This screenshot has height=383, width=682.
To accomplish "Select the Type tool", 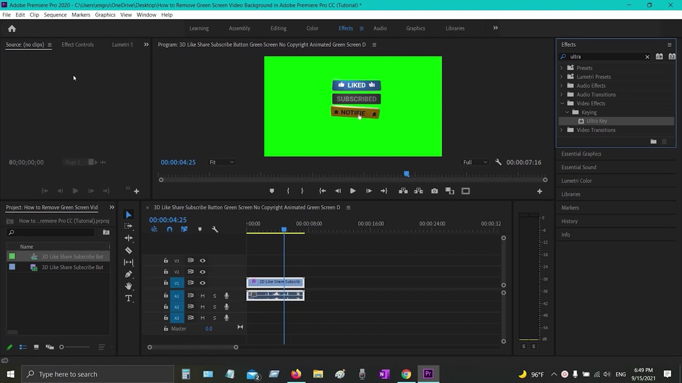I will point(128,298).
